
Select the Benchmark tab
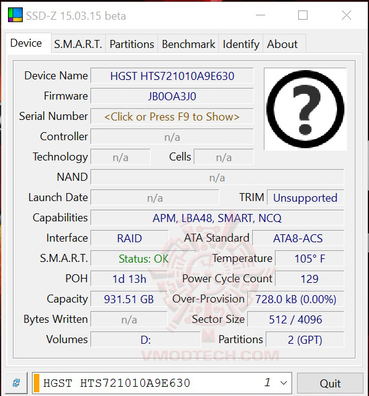pos(188,44)
